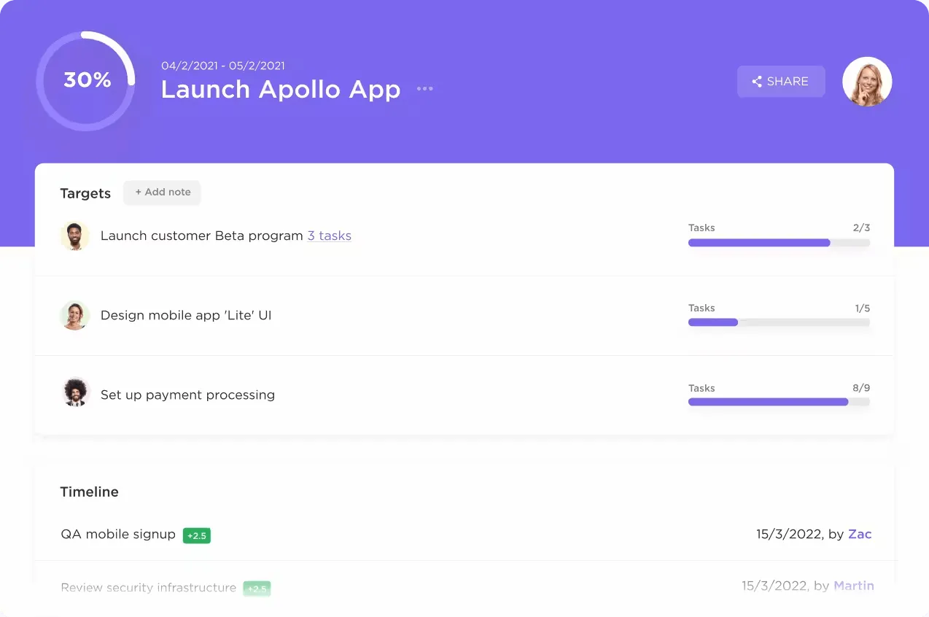Viewport: 929px width, 617px height.
Task: Click the + Add note button
Action: (x=162, y=193)
